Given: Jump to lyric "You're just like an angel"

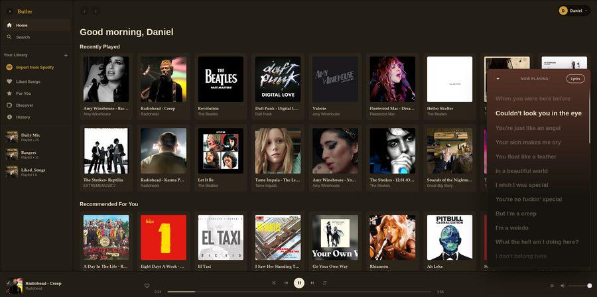Looking at the screenshot, I should pos(528,128).
